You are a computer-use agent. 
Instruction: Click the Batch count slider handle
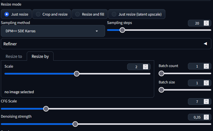(161, 73)
